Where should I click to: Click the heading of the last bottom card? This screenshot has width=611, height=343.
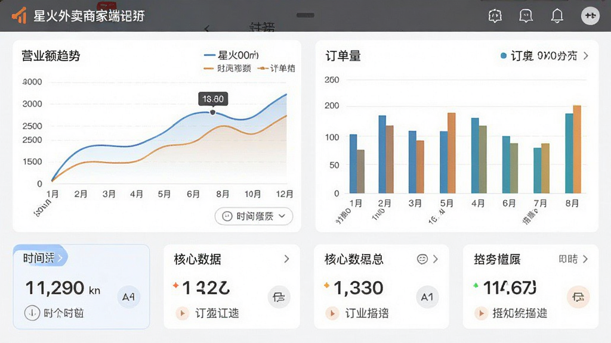[497, 259]
